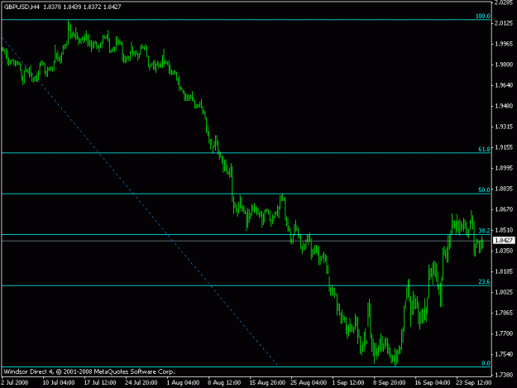Click the 16 Sep 04:00 time label

click(x=433, y=383)
